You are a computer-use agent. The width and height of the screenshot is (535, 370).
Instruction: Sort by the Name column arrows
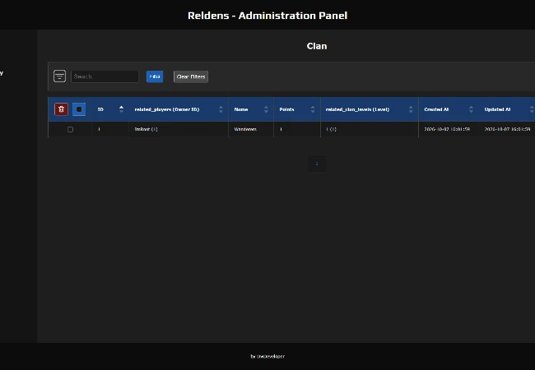(x=266, y=109)
